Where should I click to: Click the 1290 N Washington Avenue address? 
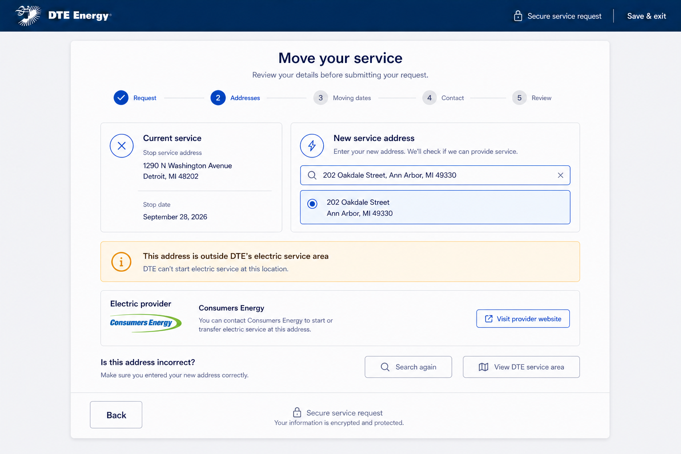coord(188,166)
